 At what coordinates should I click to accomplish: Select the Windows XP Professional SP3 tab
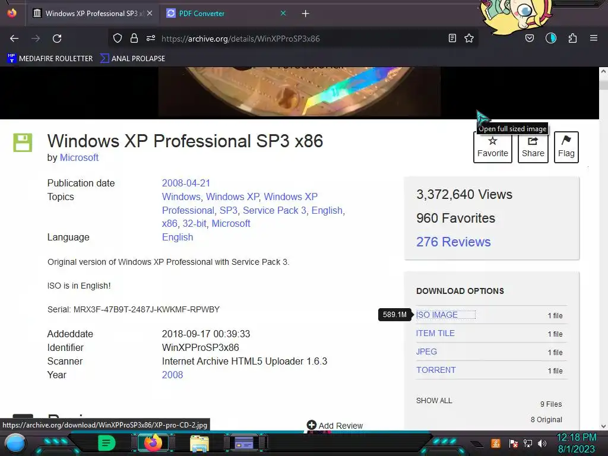coord(92,14)
